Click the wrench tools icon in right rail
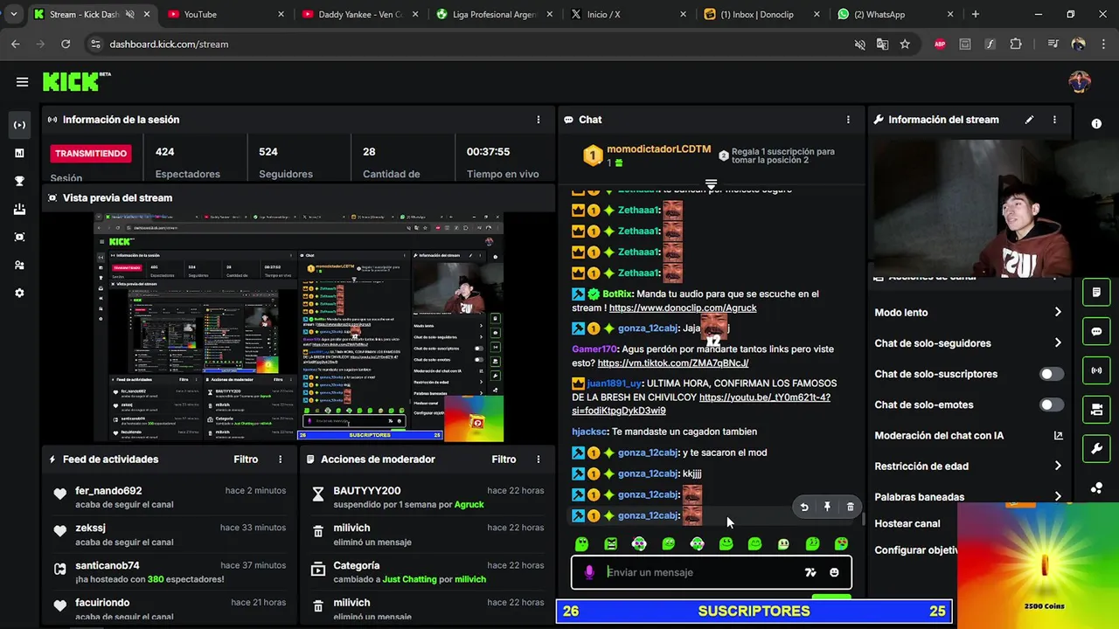The height and width of the screenshot is (629, 1119). click(x=1096, y=449)
